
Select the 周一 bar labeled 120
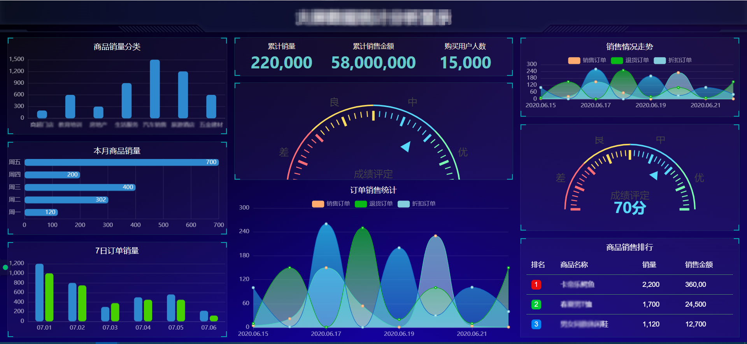[x=41, y=212]
